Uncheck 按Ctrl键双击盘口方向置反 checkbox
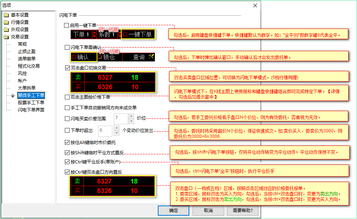 pyautogui.click(x=67, y=172)
